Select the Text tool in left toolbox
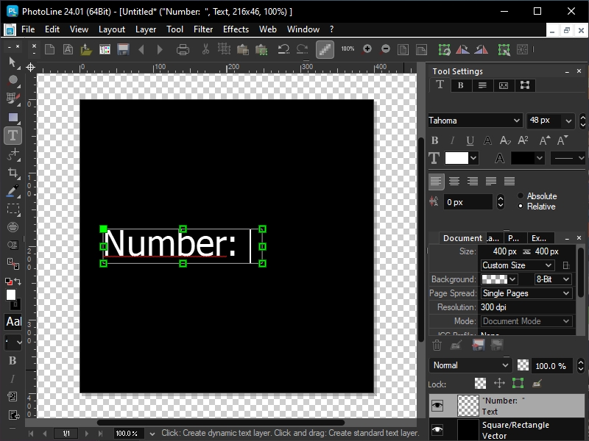This screenshot has height=441, width=589. pos(13,135)
